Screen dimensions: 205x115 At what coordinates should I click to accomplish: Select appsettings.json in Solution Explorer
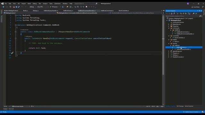point(177,51)
